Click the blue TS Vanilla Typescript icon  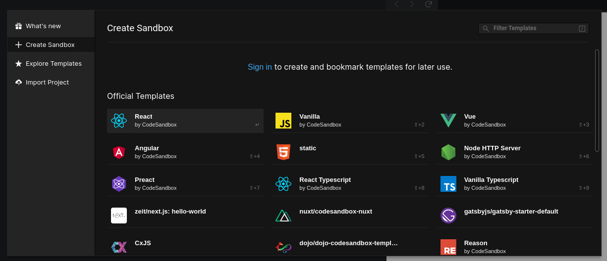[x=448, y=184]
